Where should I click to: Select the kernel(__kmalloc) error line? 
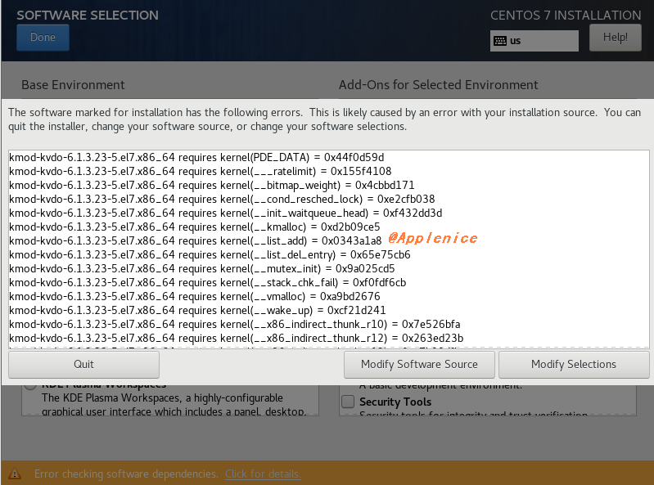coord(195,227)
